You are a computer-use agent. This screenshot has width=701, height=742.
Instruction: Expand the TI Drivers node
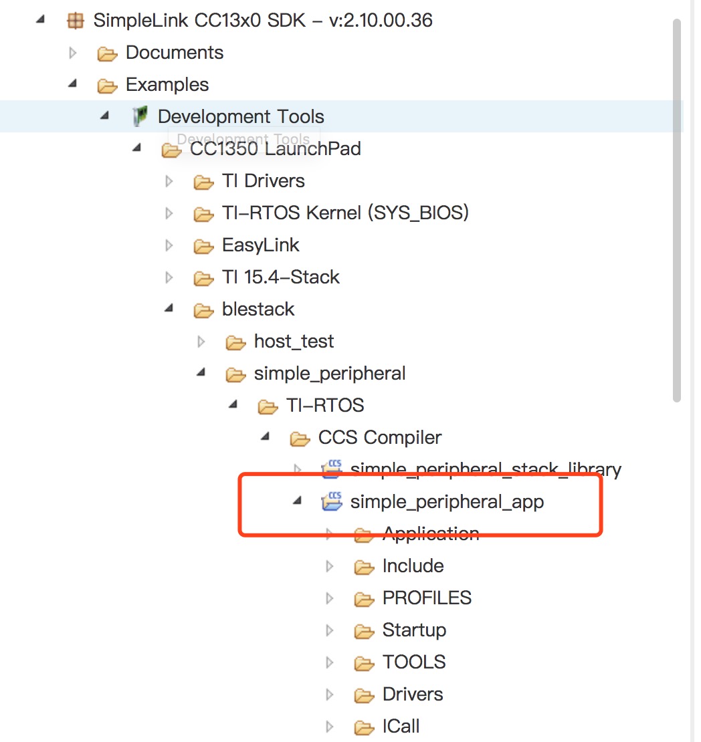point(169,181)
